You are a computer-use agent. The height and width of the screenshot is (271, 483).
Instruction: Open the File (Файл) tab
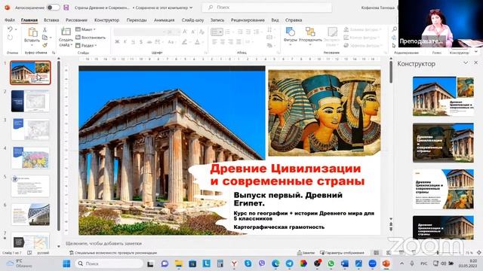pos(10,20)
